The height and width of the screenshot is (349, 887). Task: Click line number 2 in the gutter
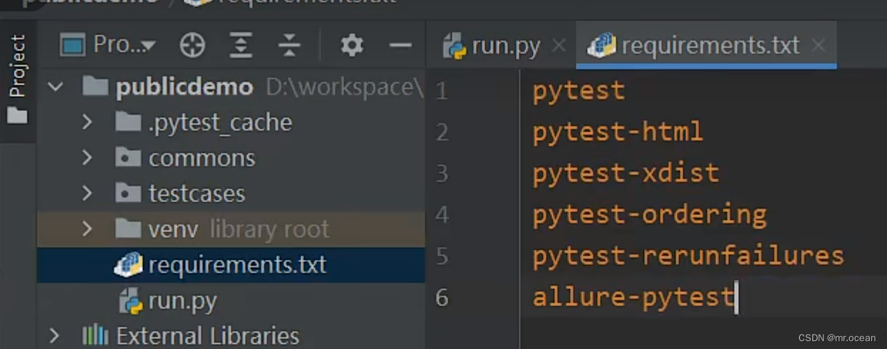pos(442,132)
